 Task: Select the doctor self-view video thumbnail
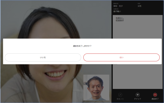click(x=96, y=87)
